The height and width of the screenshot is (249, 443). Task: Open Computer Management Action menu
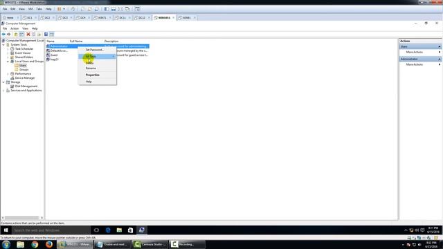(x=15, y=28)
